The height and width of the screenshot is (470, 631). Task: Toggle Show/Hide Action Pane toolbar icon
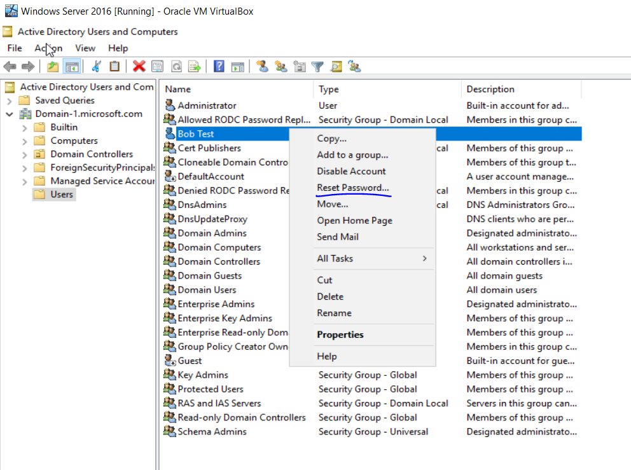click(x=238, y=66)
